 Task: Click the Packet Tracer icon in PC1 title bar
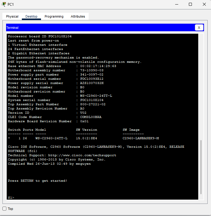pos(4,5)
